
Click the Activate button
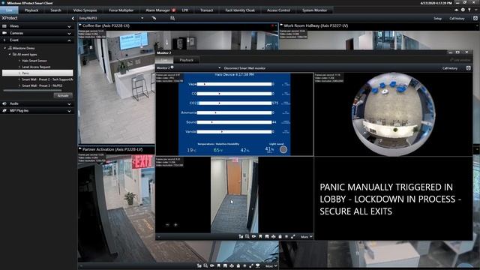pyautogui.click(x=63, y=95)
